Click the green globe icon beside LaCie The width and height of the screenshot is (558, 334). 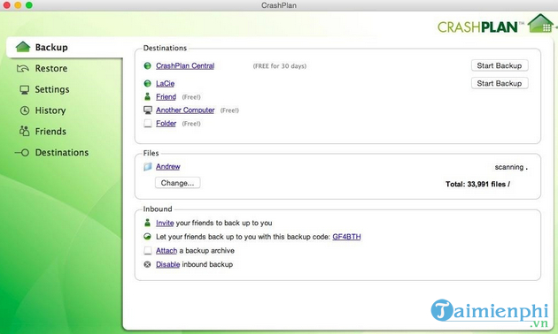147,83
